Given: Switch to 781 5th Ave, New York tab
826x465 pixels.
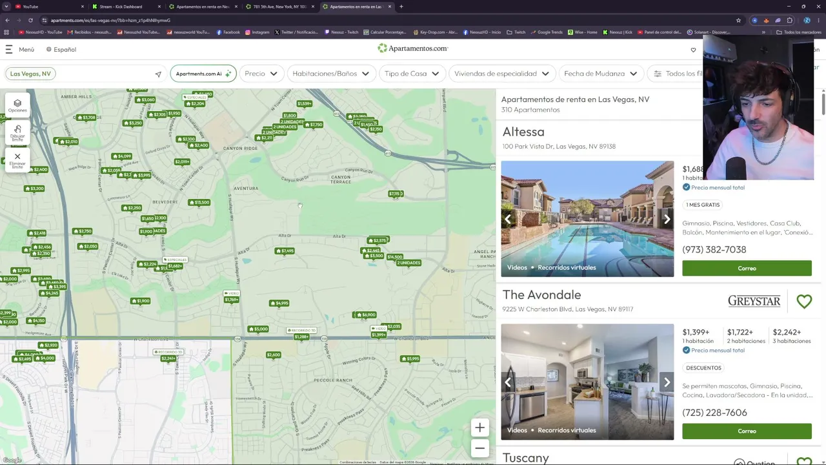Looking at the screenshot, I should point(279,6).
